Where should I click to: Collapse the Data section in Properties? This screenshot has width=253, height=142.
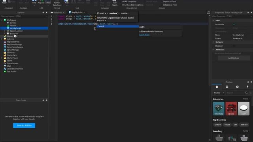click(213, 21)
